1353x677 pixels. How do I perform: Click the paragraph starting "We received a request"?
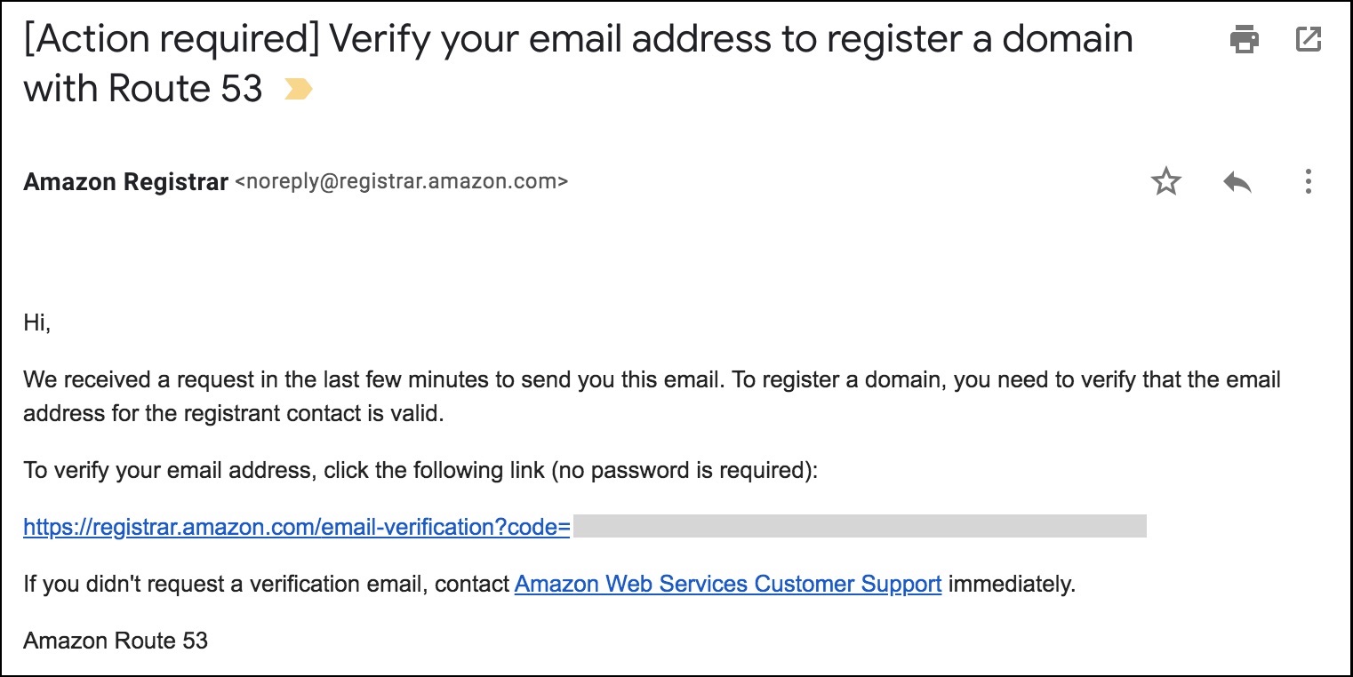click(652, 397)
